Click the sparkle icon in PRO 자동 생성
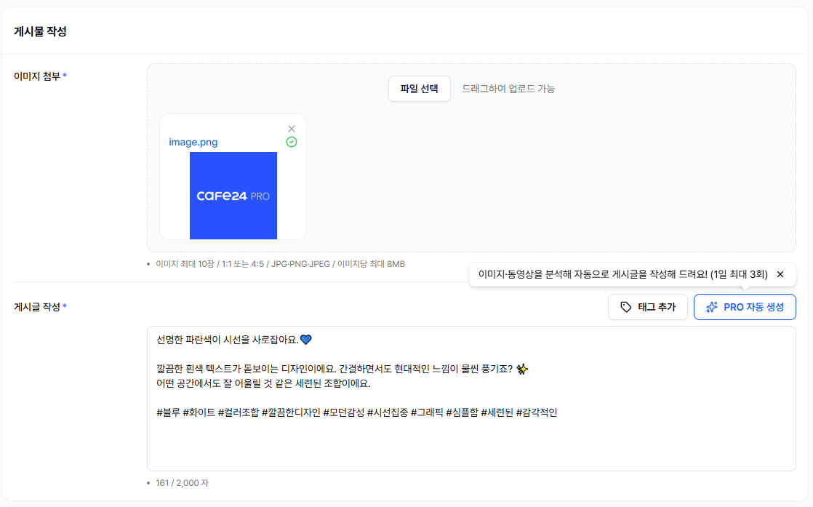Screen dimensions: 813x507 [x=712, y=307]
